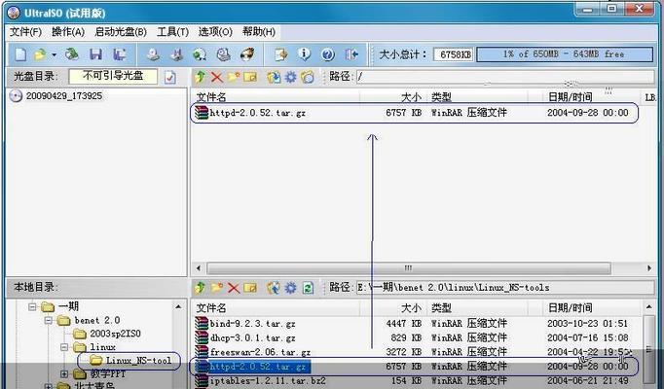Click the image list scroll-left arrow
664x389 pixels.
(199, 268)
